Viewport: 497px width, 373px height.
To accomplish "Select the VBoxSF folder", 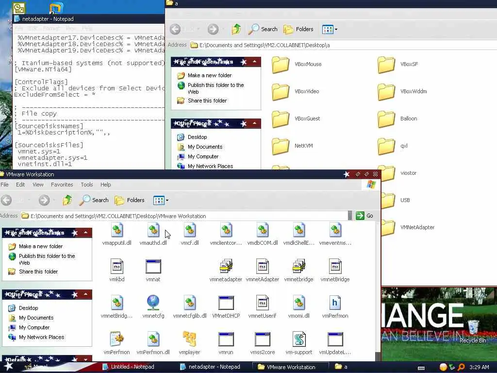I will pos(398,65).
